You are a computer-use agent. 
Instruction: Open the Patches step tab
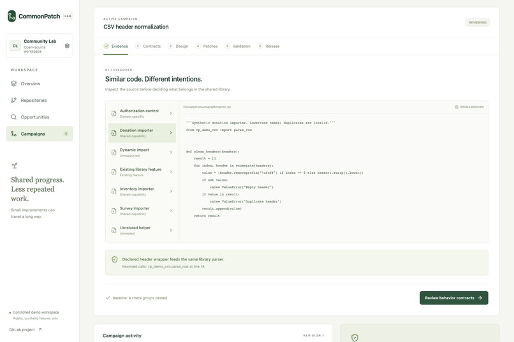pos(207,46)
